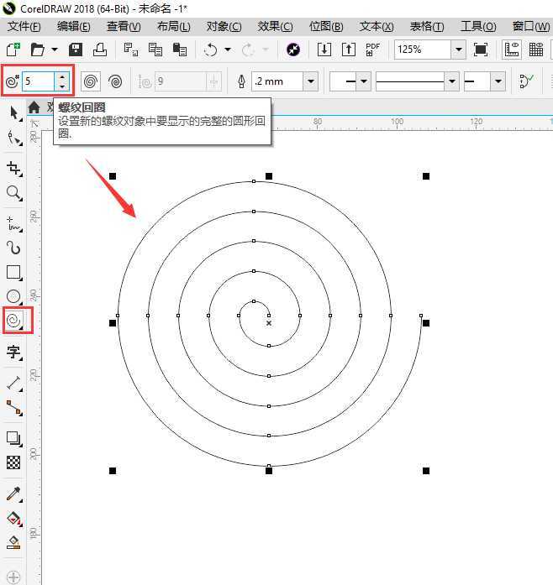Click the Undo button
The image size is (553, 585).
click(x=211, y=50)
